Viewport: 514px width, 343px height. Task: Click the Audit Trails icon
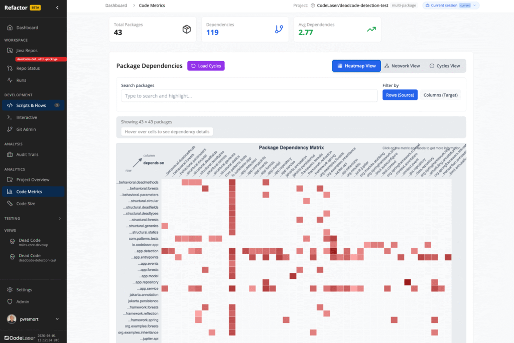(x=10, y=154)
